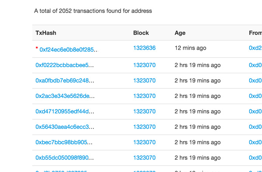
Task: Open transaction 0xbec7bbc98bb905
Action: point(61,142)
